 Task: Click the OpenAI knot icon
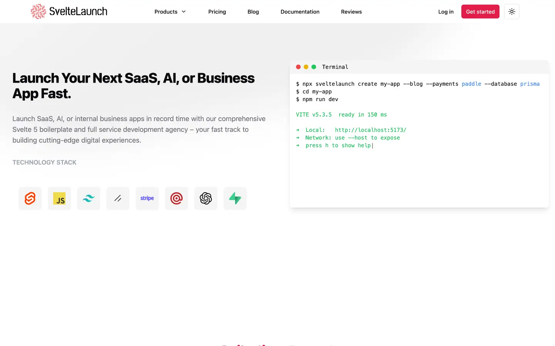[206, 198]
